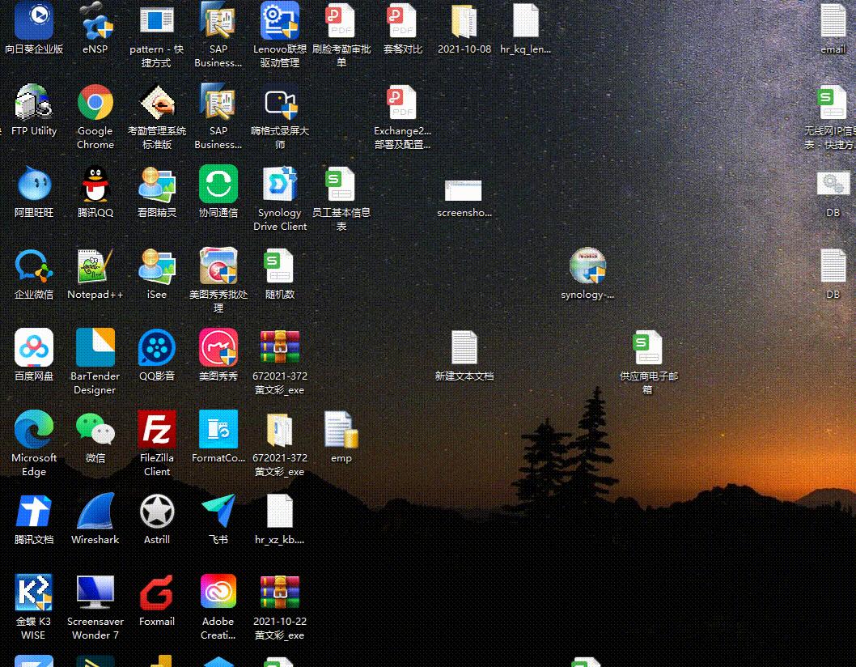
Task: Click the 金蝶 K3 WISE icon
Action: point(34,593)
